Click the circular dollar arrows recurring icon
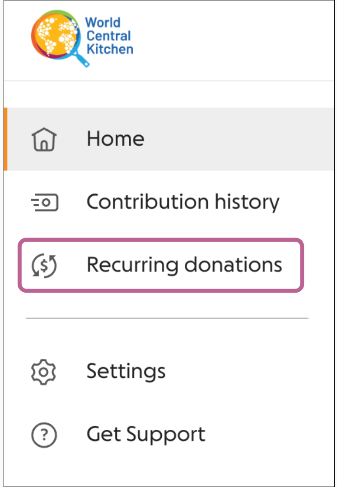Screen dimensions: 337x487 tap(44, 266)
